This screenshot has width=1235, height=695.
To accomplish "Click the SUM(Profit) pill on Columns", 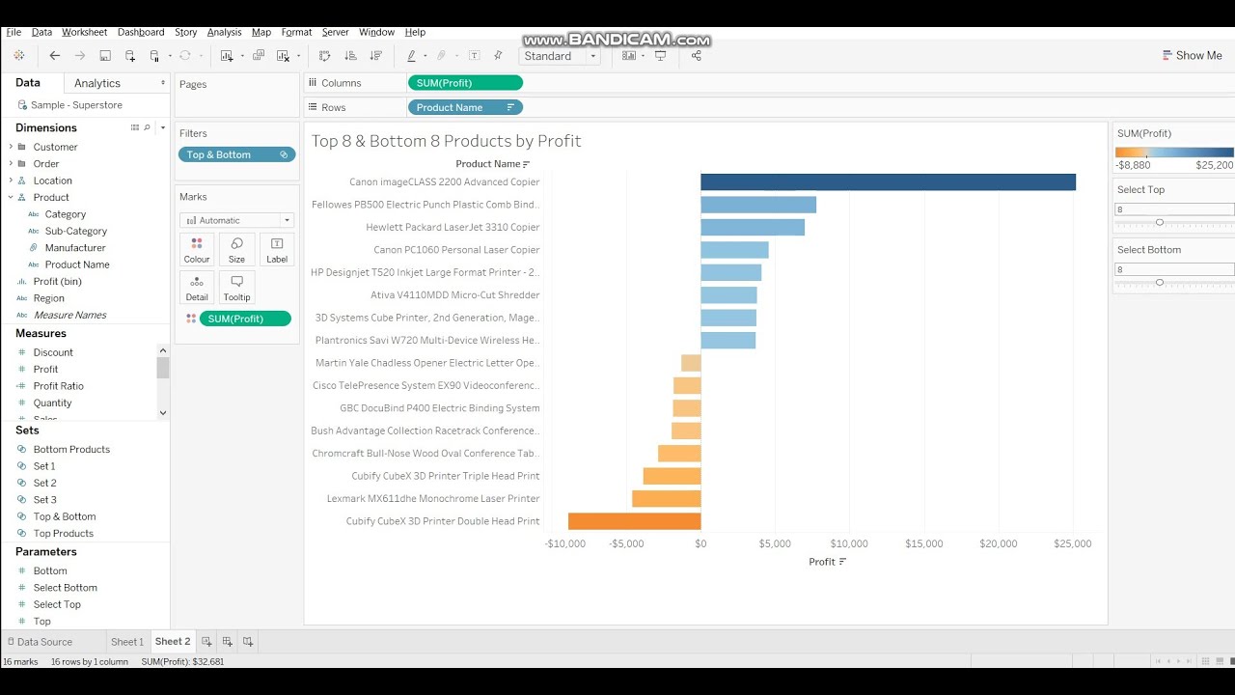I will 465,83.
